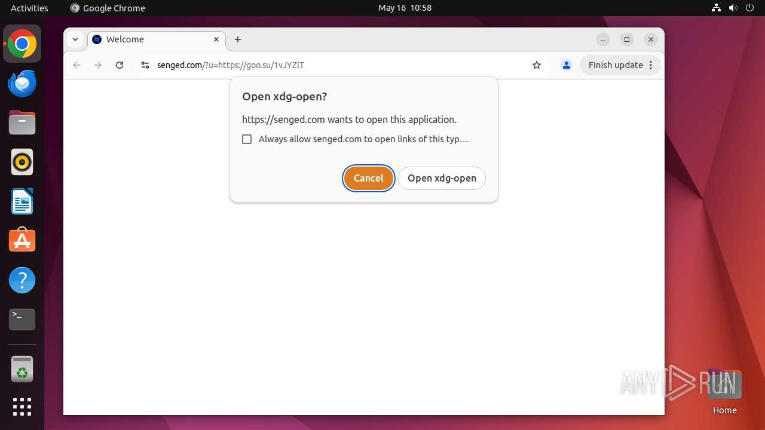Reload the current page

(x=120, y=65)
